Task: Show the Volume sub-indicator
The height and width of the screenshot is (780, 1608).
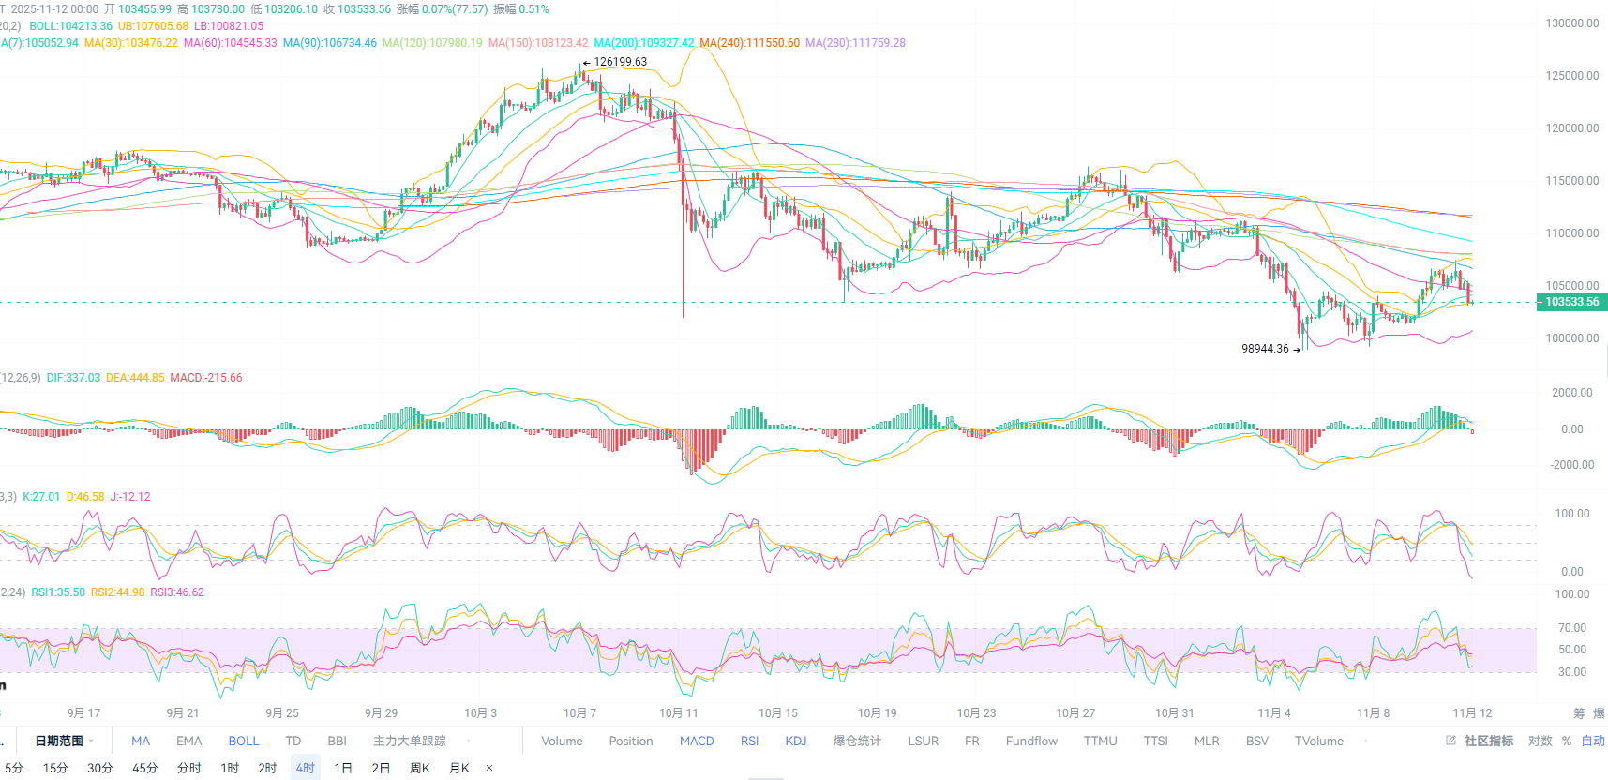Action: [562, 741]
